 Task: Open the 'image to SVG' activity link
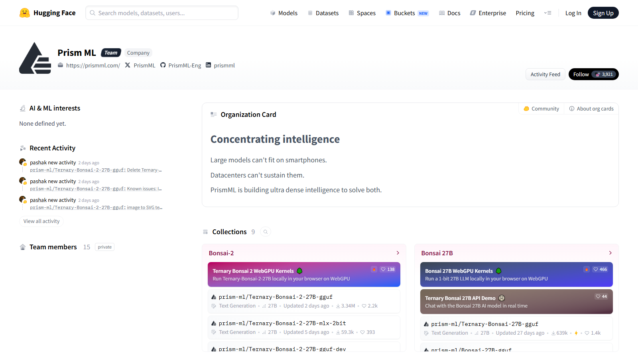coord(96,207)
